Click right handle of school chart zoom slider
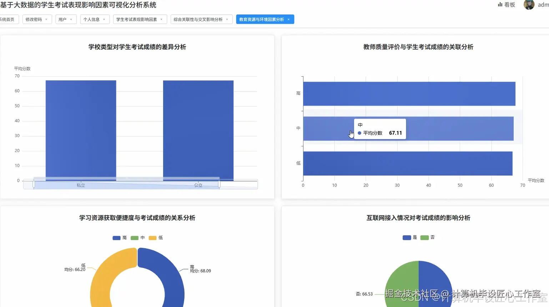 point(219,184)
